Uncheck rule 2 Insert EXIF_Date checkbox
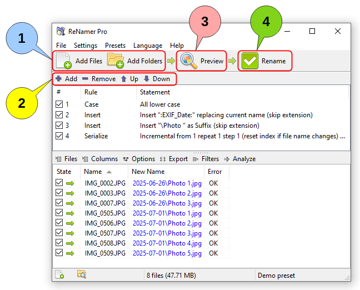The height and width of the screenshot is (290, 360). coord(59,115)
